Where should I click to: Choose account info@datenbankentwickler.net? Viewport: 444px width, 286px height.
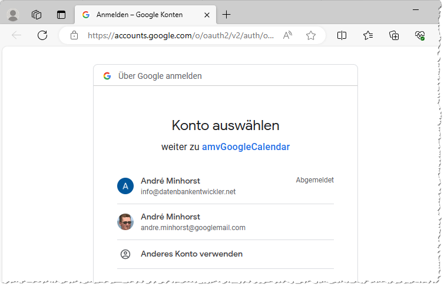point(226,186)
